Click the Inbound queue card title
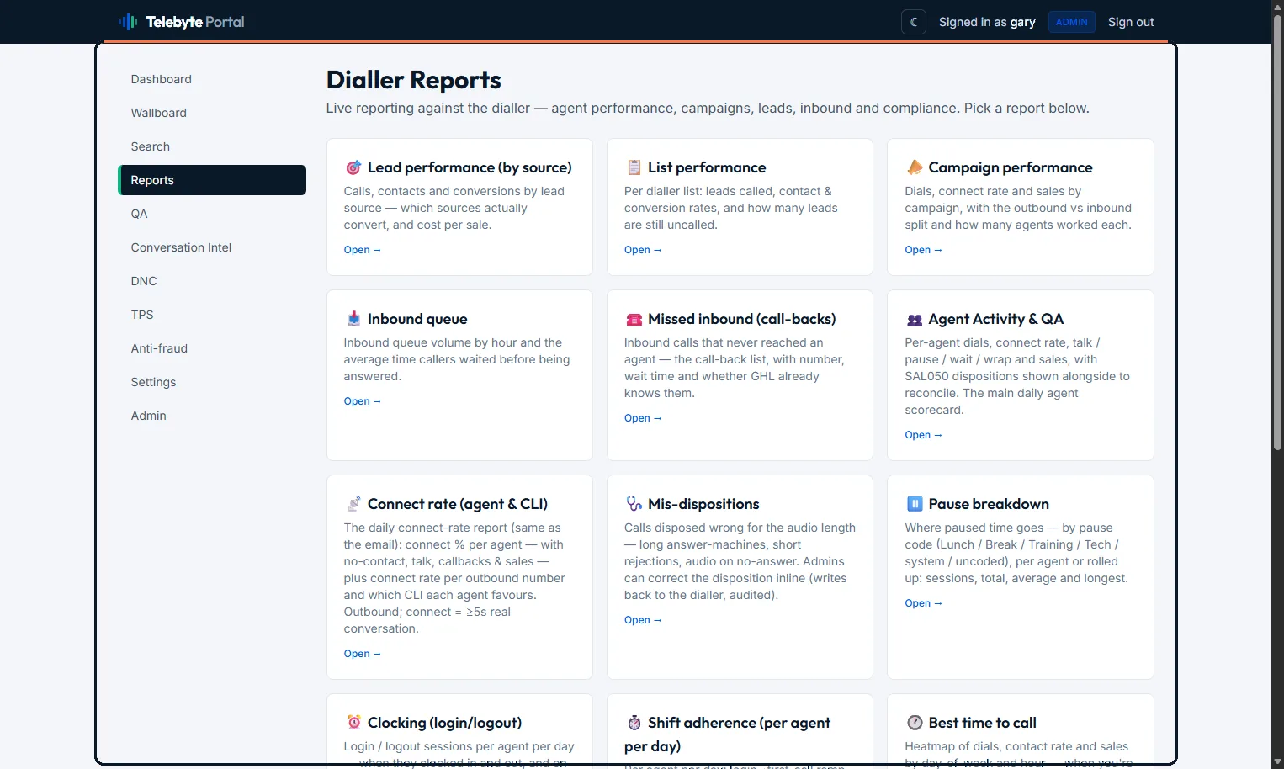The image size is (1284, 769). 417,319
